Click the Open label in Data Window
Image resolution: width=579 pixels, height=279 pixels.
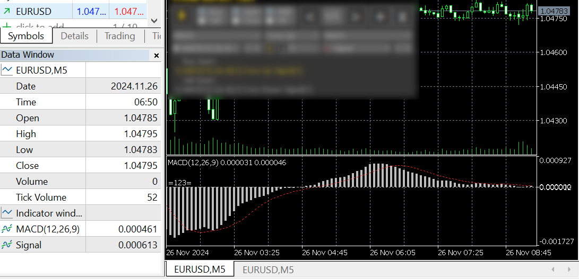click(x=27, y=118)
